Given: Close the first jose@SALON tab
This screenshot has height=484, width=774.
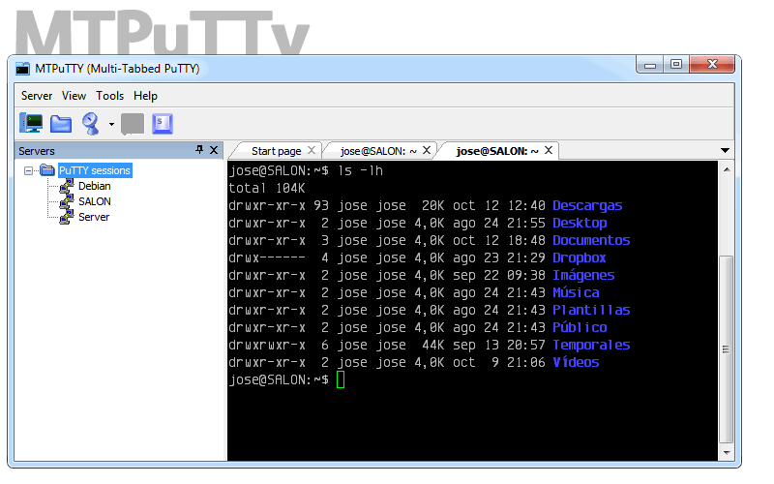Looking at the screenshot, I should (x=427, y=150).
